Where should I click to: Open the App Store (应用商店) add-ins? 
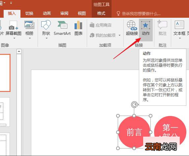click(x=101, y=25)
